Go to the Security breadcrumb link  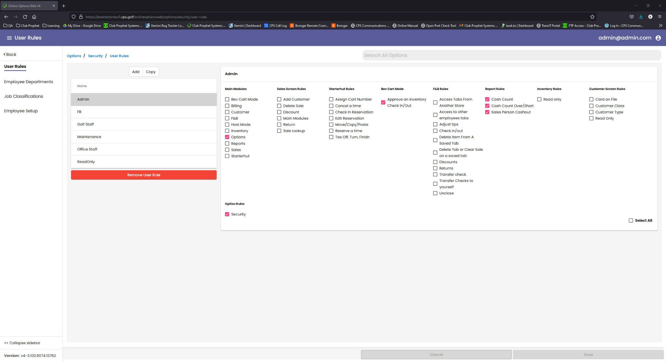click(x=95, y=56)
